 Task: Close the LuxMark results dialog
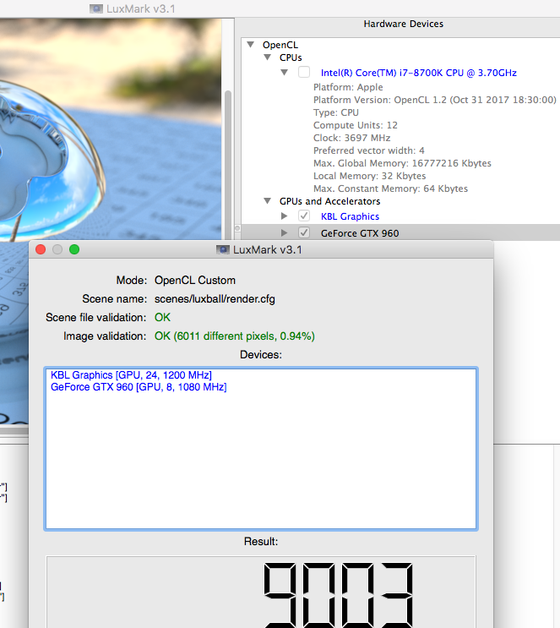tap(41, 249)
